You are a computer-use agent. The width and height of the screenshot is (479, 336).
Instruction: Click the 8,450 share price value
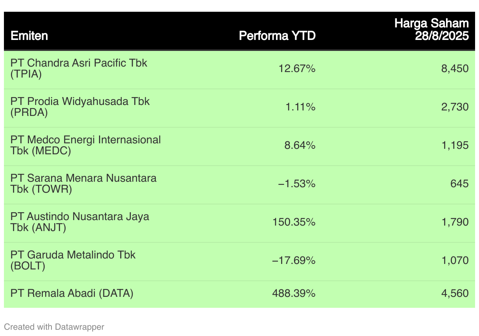pos(455,69)
